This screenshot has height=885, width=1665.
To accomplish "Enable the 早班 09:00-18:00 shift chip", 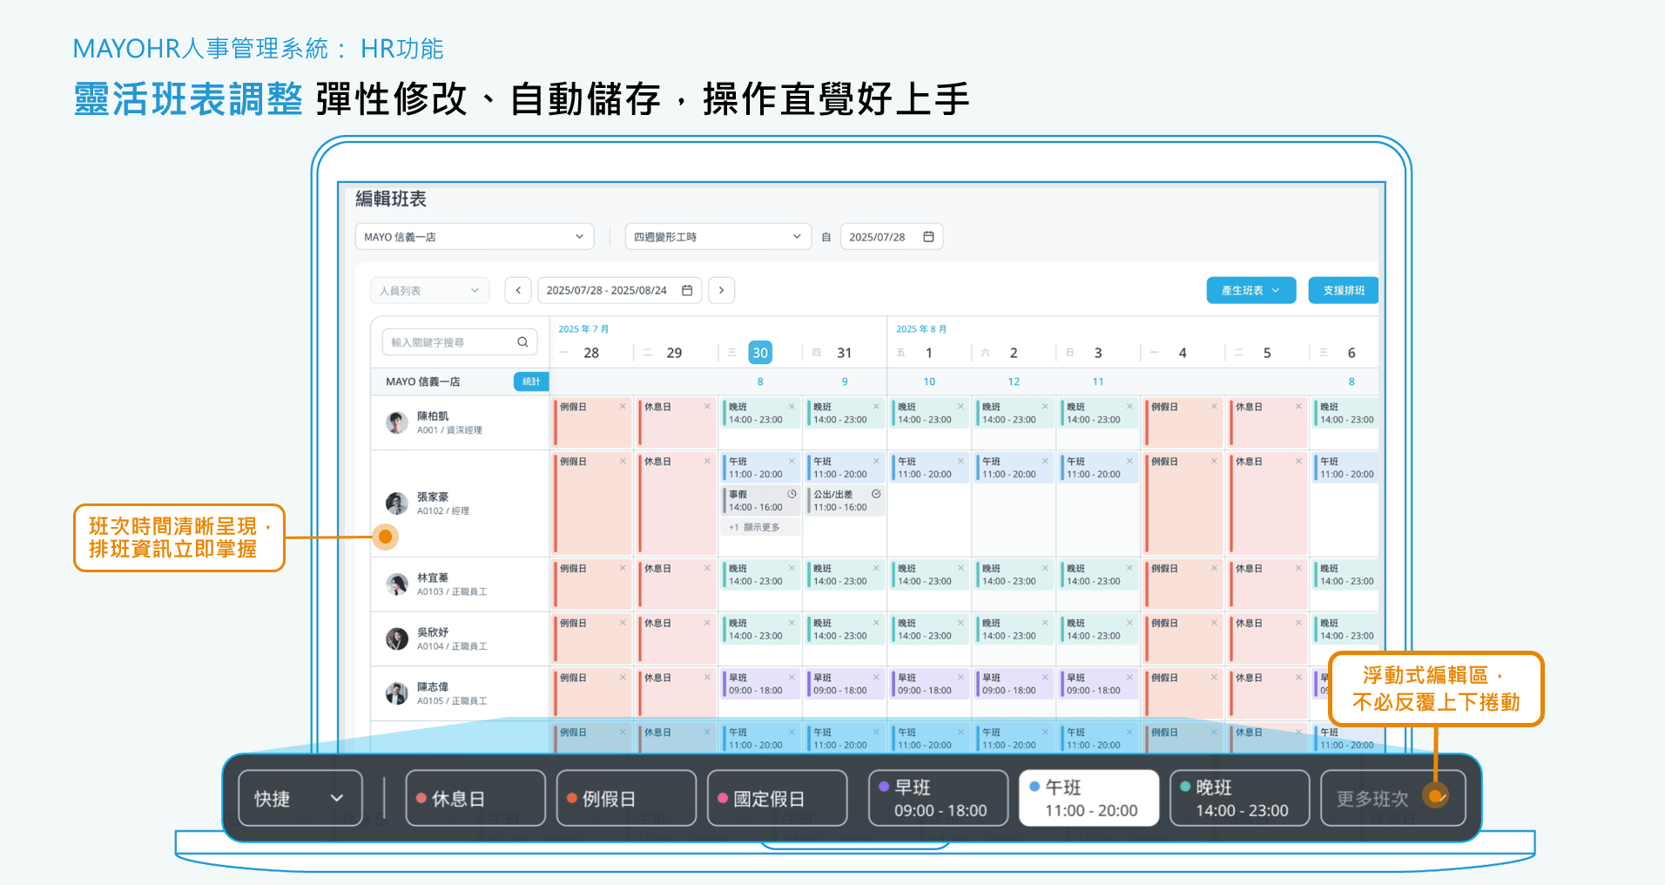I will pyautogui.click(x=938, y=797).
